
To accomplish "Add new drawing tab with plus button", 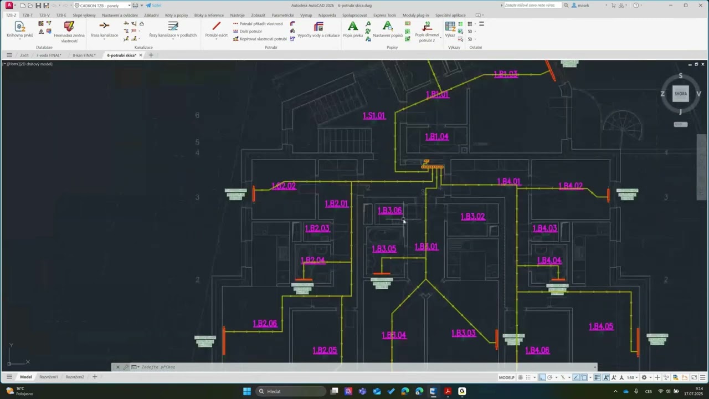I will [x=151, y=55].
